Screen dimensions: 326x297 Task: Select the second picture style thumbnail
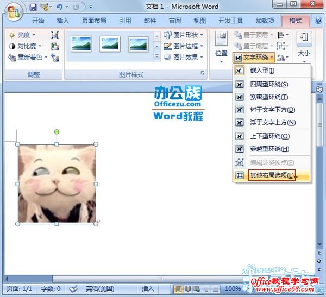[x=110, y=44]
